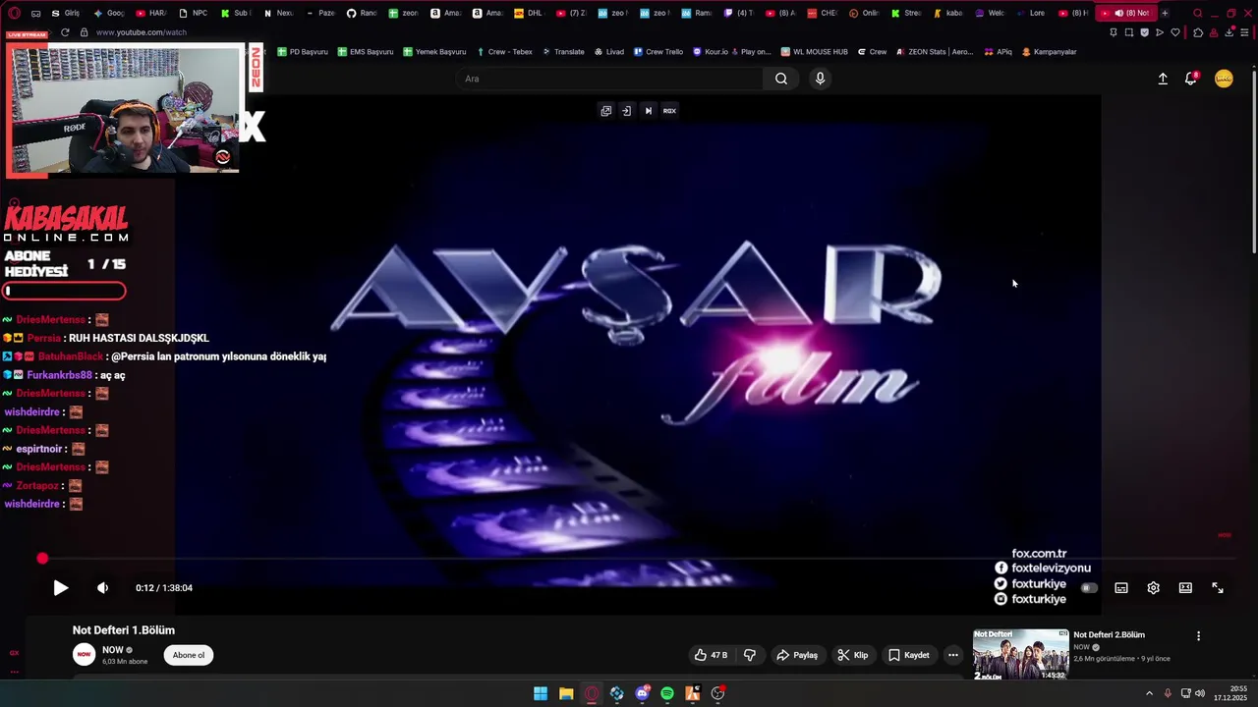Open the browser extensions cube icon
Screen dimensions: 1258x707
pos(1197,32)
